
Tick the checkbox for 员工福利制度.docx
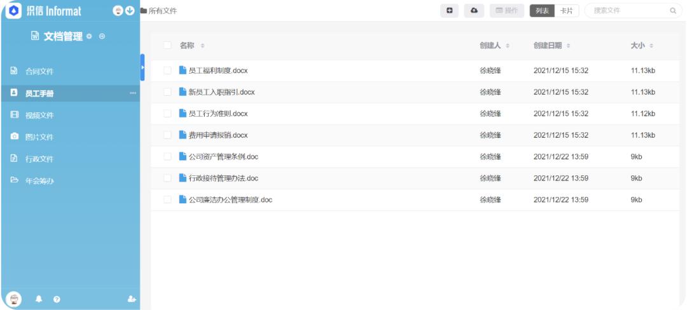pyautogui.click(x=167, y=71)
